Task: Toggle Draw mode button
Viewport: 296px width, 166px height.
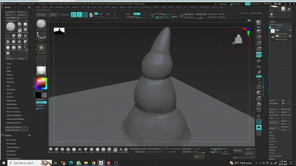Action: [79, 15]
